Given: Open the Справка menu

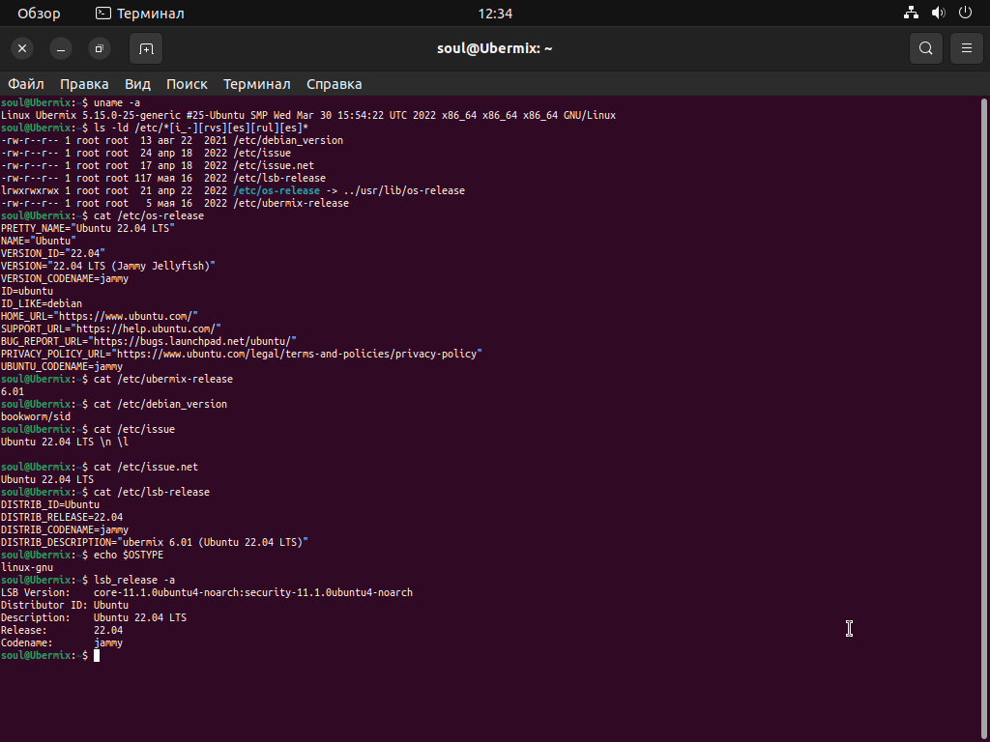Looking at the screenshot, I should 334,84.
